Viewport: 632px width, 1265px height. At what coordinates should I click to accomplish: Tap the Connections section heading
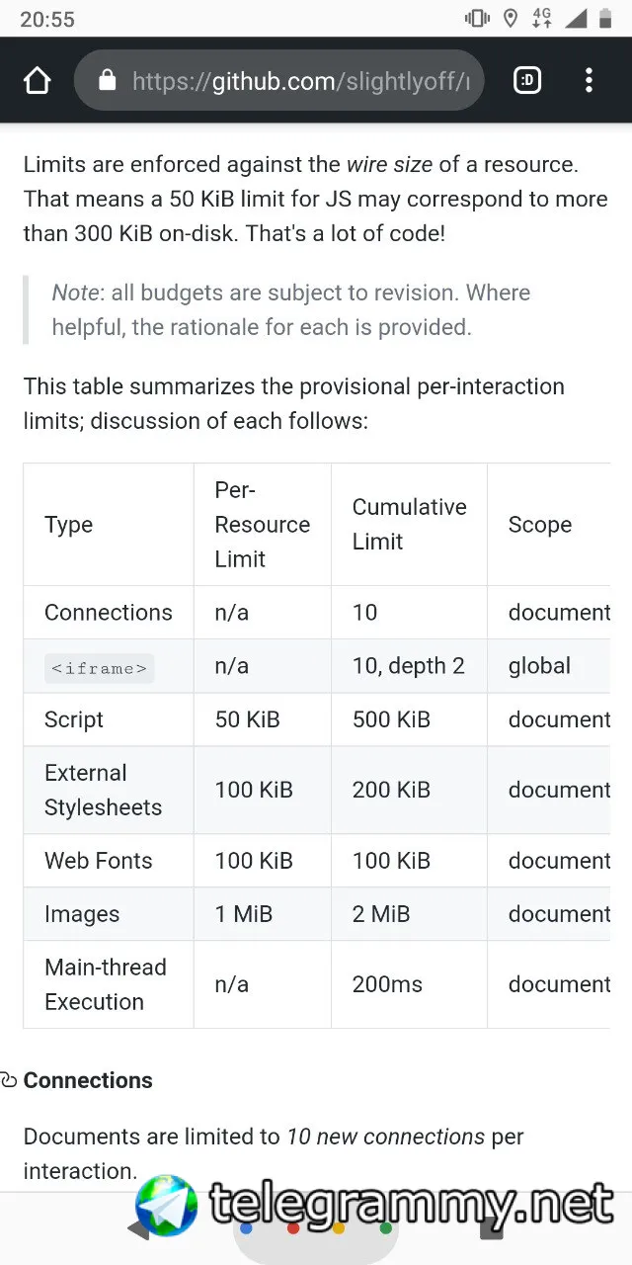[x=88, y=1080]
